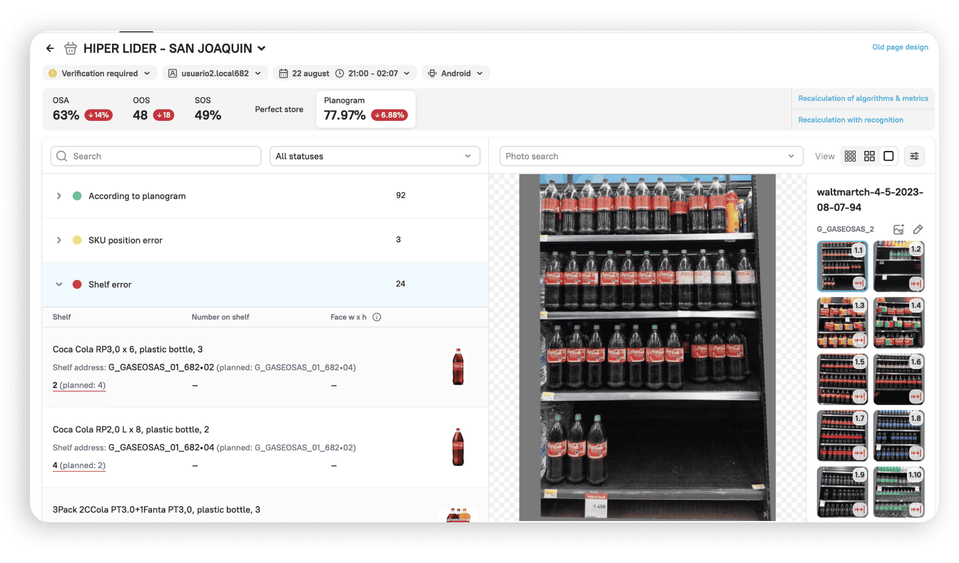Collapse the Shelf error group
Image resolution: width=959 pixels, height=563 pixels.
[x=59, y=284]
